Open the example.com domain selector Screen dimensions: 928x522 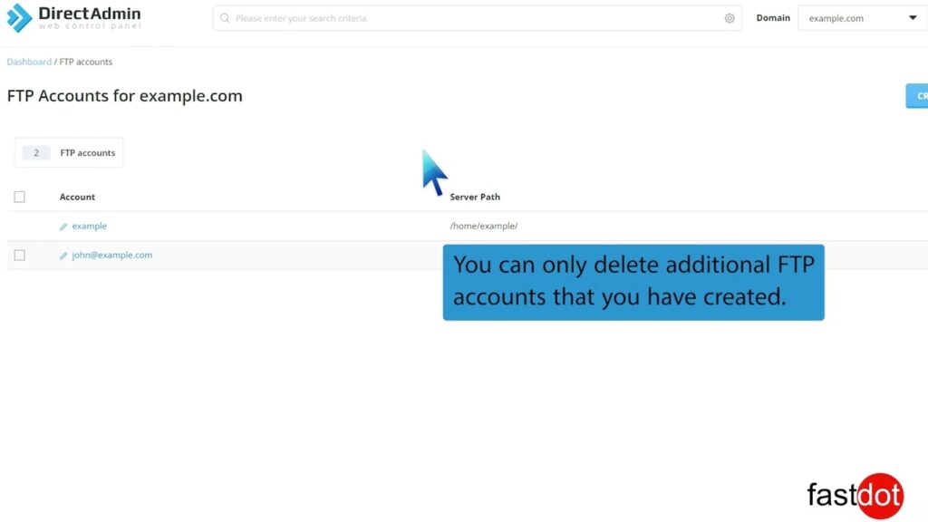tap(863, 18)
